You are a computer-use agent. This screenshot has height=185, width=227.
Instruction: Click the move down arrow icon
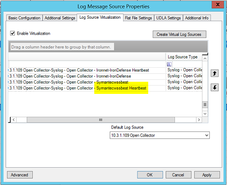point(214,87)
